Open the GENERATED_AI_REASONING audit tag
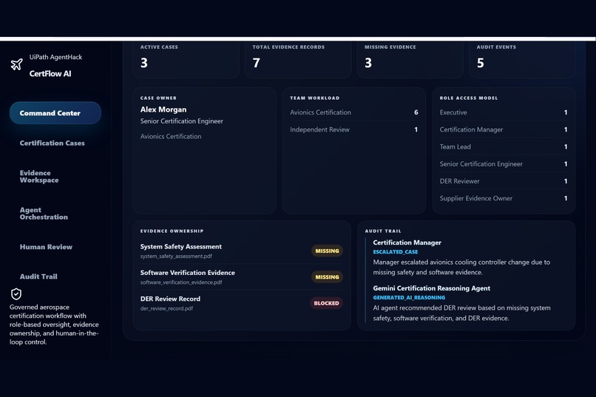This screenshot has height=397, width=596. pyautogui.click(x=409, y=297)
